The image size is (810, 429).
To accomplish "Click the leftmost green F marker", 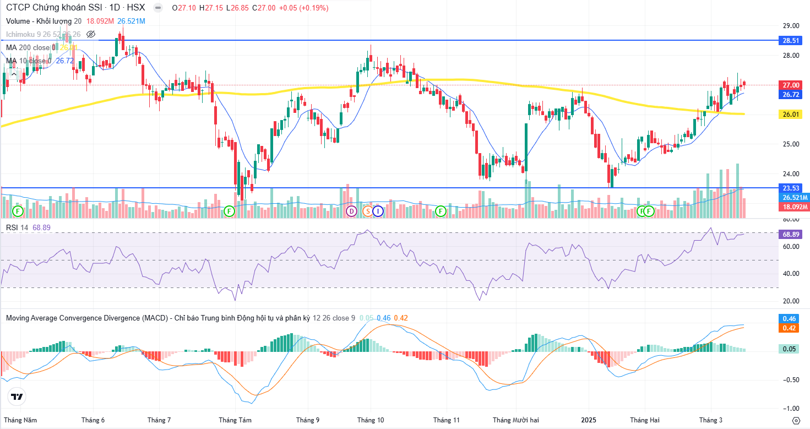I will click(18, 211).
